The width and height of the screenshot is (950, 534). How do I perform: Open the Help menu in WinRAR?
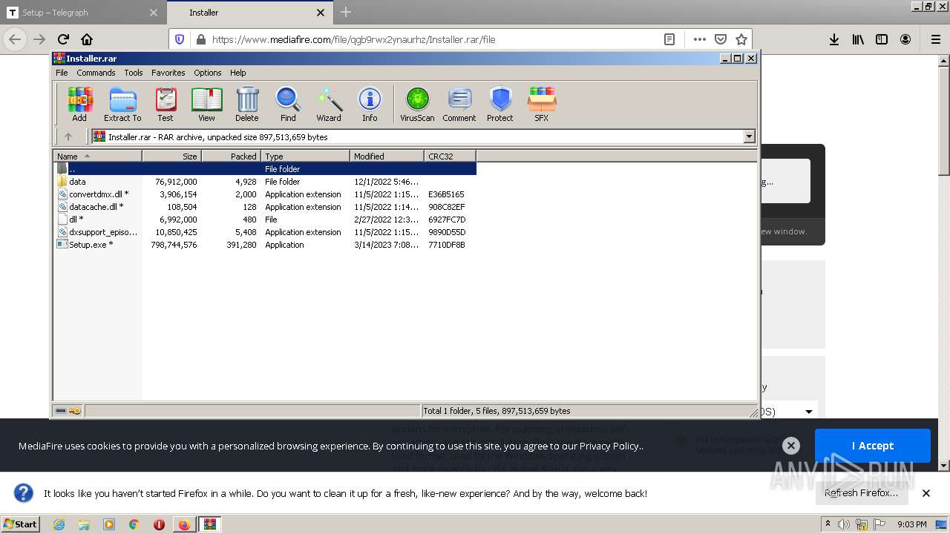[x=237, y=73]
